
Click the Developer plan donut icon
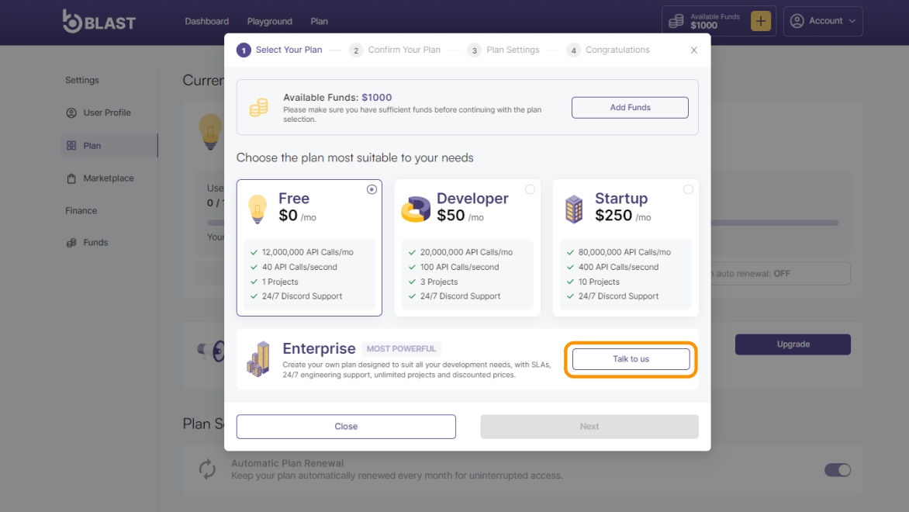[x=415, y=209]
